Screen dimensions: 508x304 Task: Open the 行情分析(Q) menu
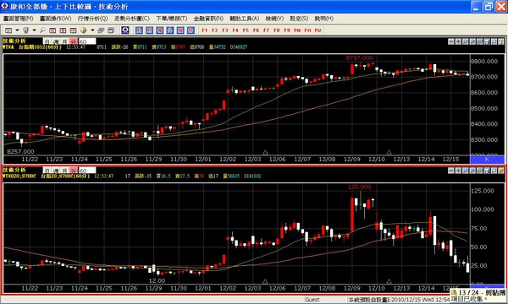pos(92,19)
